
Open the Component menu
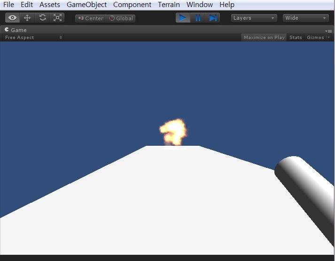(x=132, y=5)
